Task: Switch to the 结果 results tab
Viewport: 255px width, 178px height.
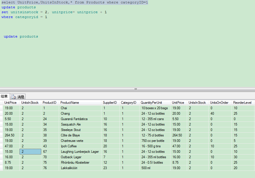Action: [x=4, y=97]
